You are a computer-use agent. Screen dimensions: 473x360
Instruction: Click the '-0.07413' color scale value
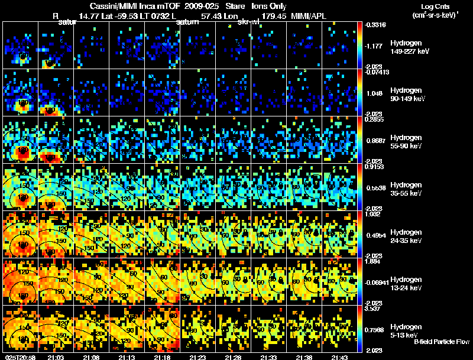pos(377,72)
